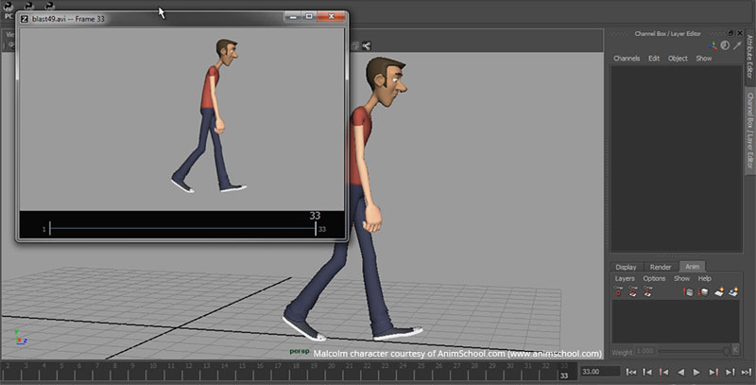Select the Anim layer tab
The image size is (756, 385).
pos(692,267)
